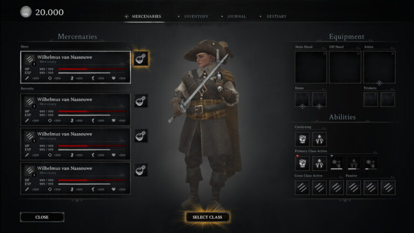414x233 pixels.
Task: Expand the diamond marker under the second Items slot
Action: [x=319, y=106]
